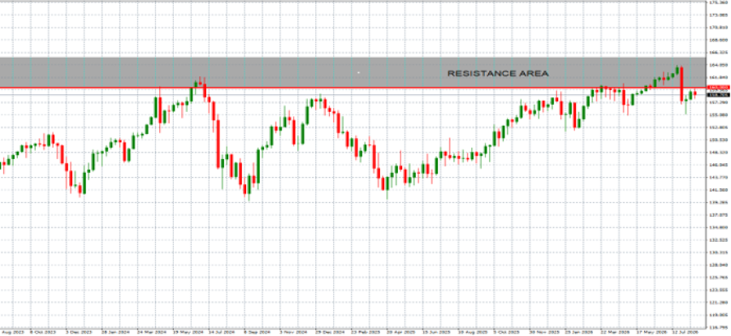
Task: Click the 12 Jul 2026 date label
Action: [685, 333]
